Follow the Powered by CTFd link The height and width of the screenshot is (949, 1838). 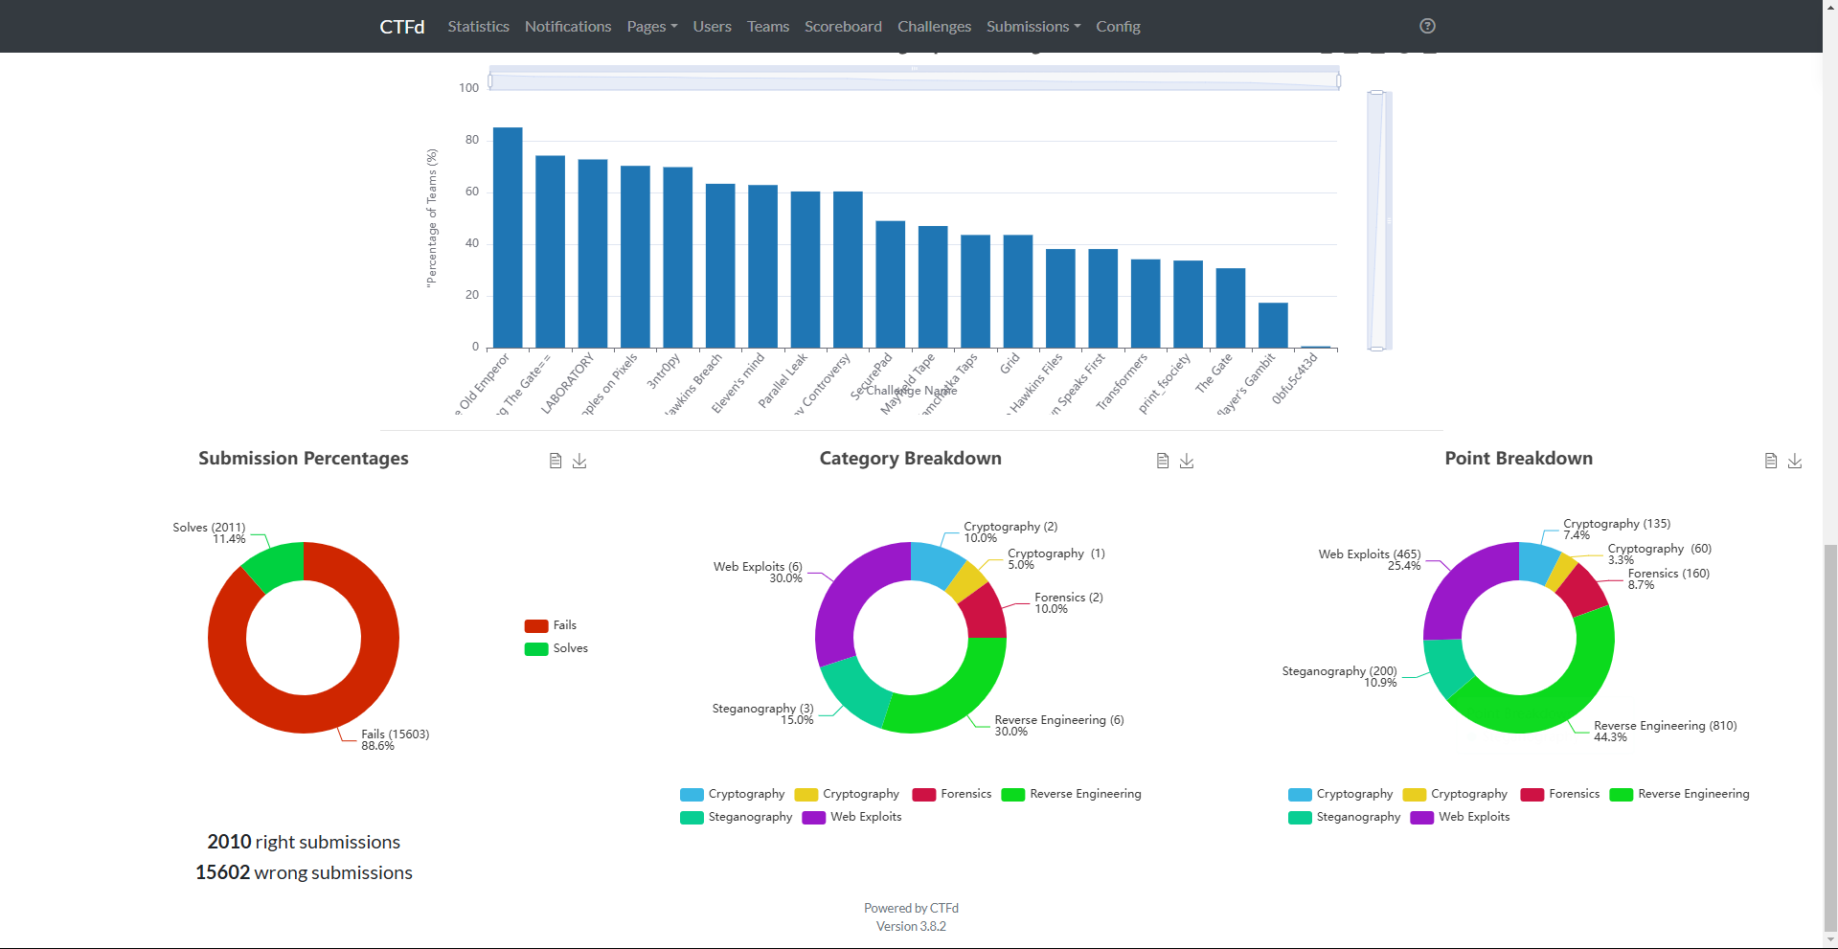[x=911, y=908]
